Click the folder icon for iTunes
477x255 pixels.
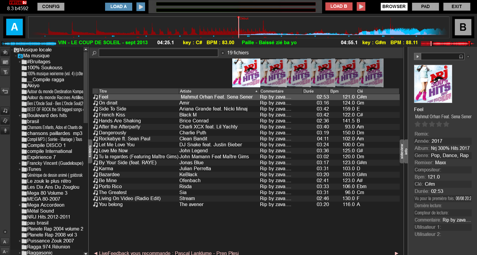[x=24, y=169]
